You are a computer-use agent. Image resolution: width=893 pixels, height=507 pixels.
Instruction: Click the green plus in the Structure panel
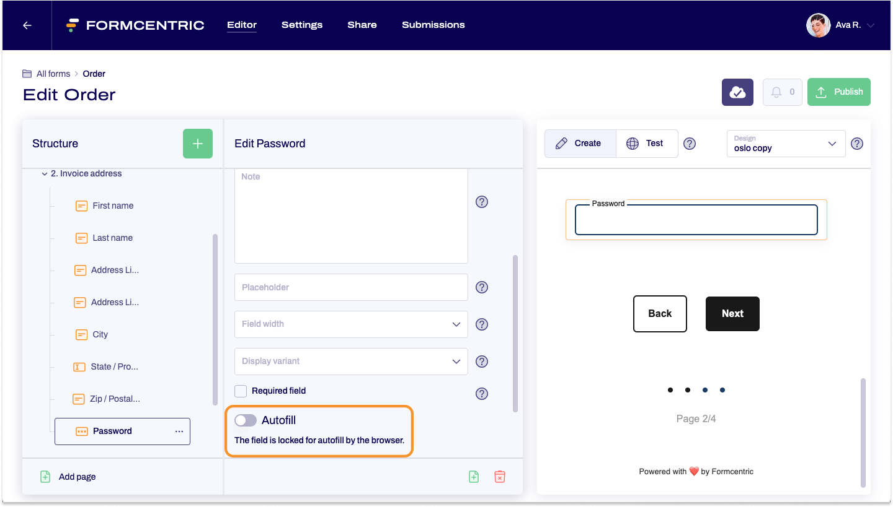point(198,143)
